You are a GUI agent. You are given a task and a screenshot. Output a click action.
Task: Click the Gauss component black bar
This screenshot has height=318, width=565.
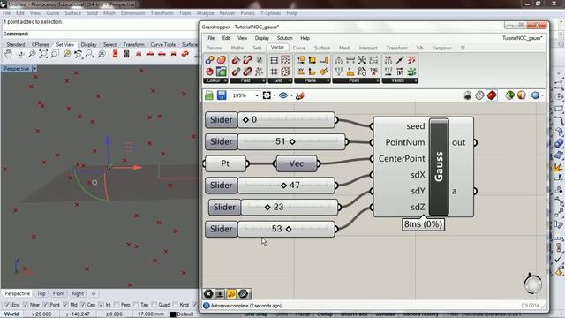click(439, 167)
